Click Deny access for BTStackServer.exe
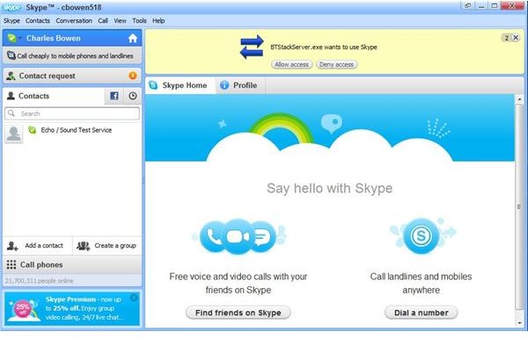 point(336,64)
